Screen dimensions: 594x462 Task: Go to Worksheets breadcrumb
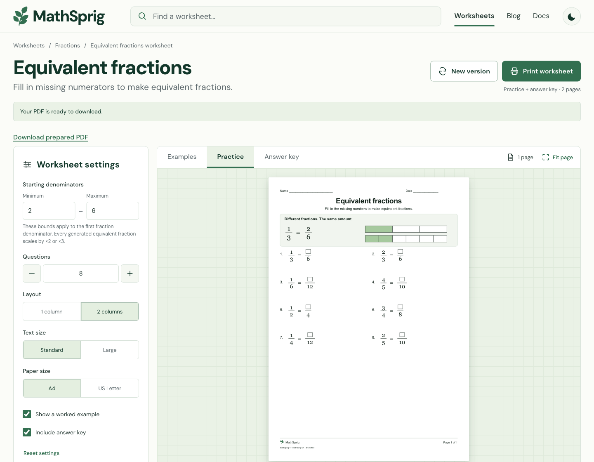pyautogui.click(x=29, y=45)
